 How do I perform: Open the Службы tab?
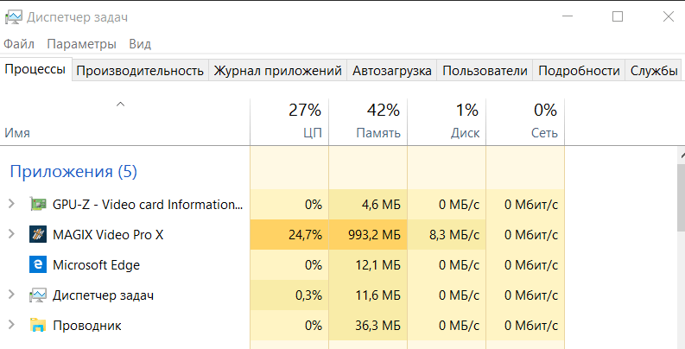pos(654,71)
